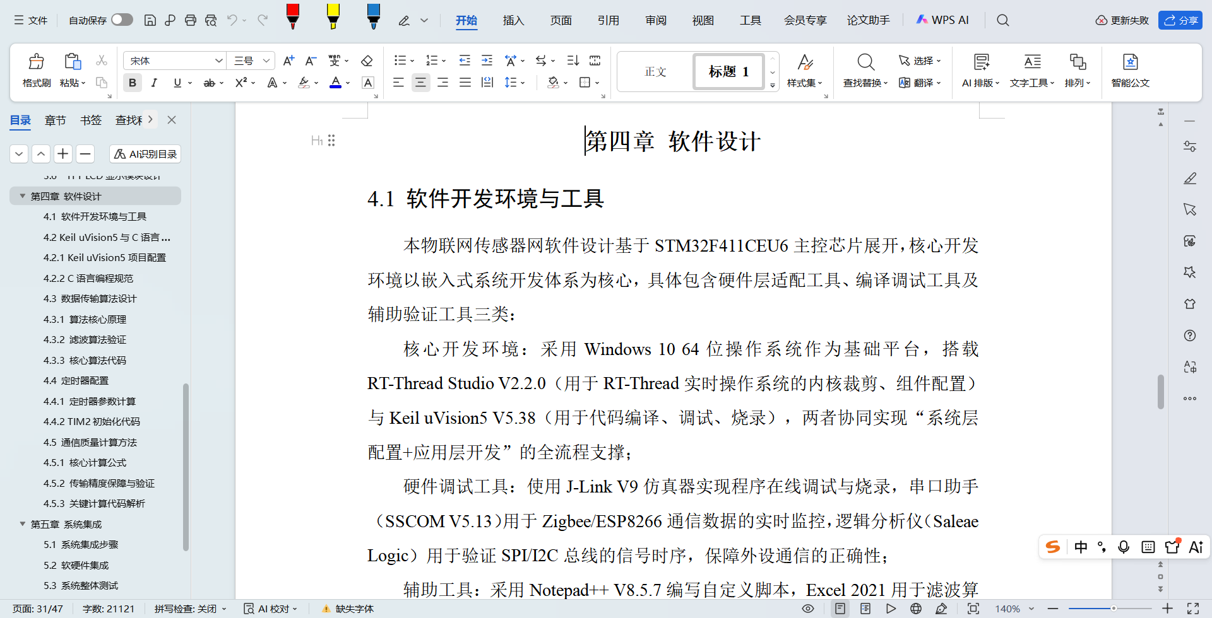Image resolution: width=1212 pixels, height=618 pixels.
Task: Click the Print icon in quick toolbar
Action: coord(191,20)
